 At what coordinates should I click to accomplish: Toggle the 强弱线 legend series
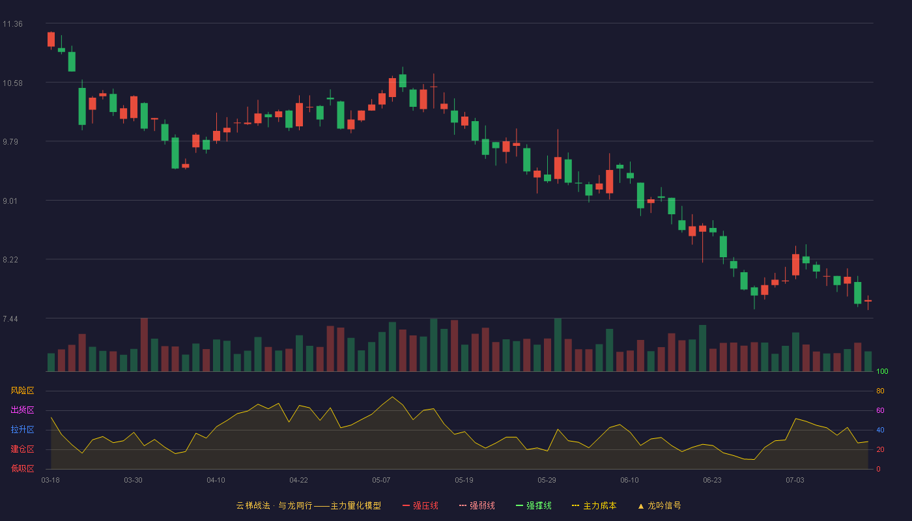(x=477, y=505)
